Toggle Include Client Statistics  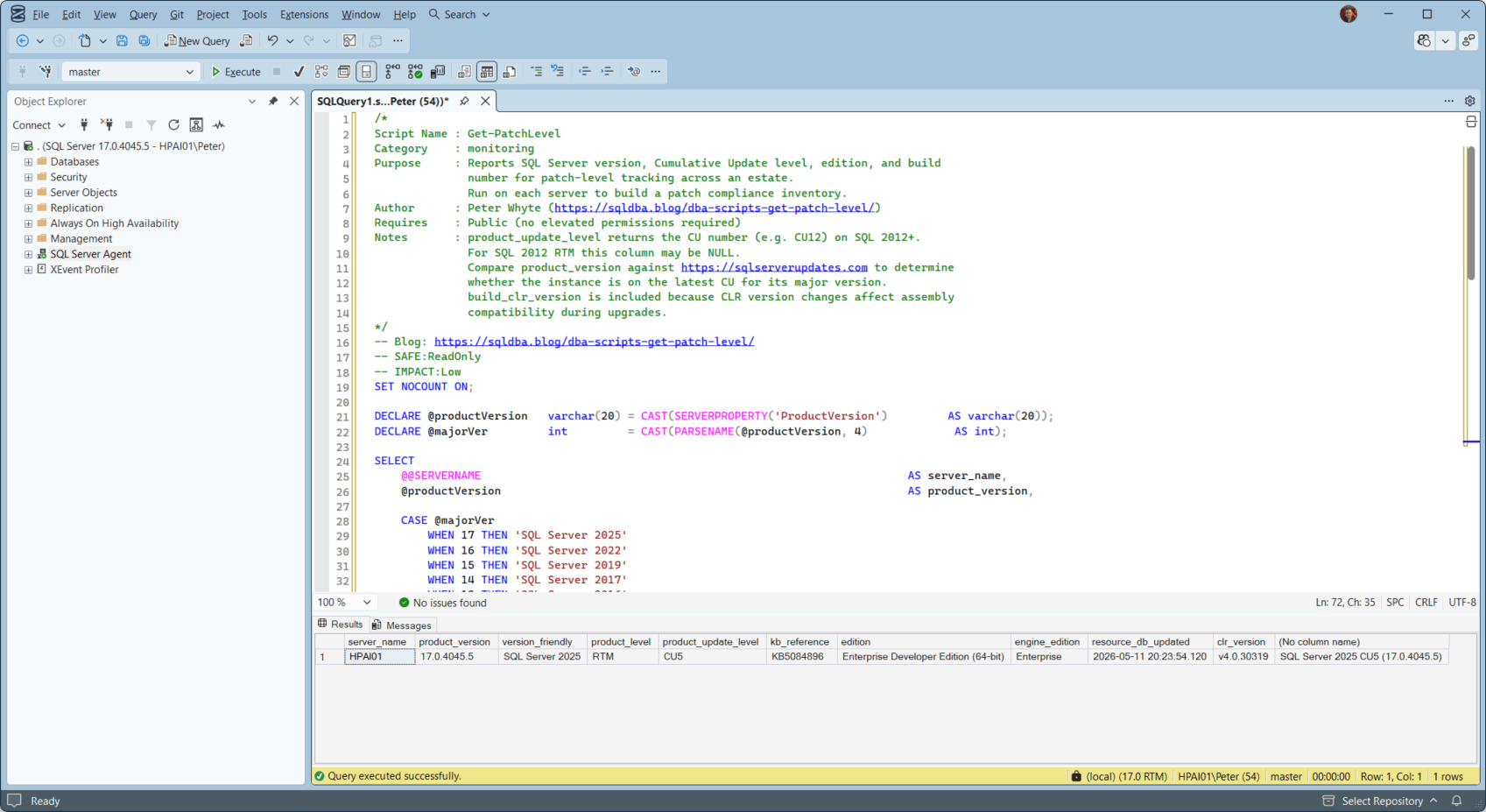[438, 72]
